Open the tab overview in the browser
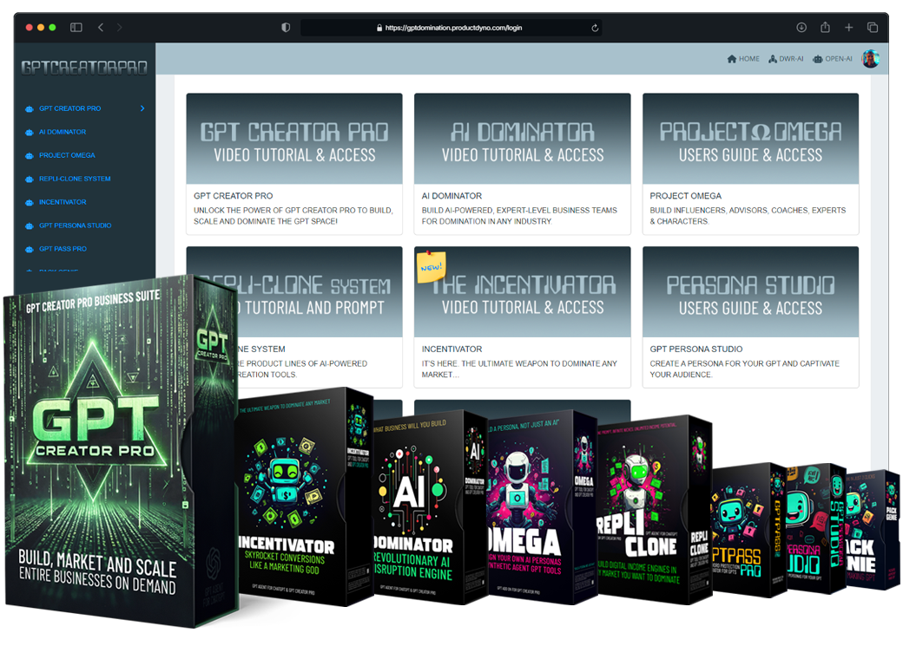Screen dimensions: 903x646 874,27
